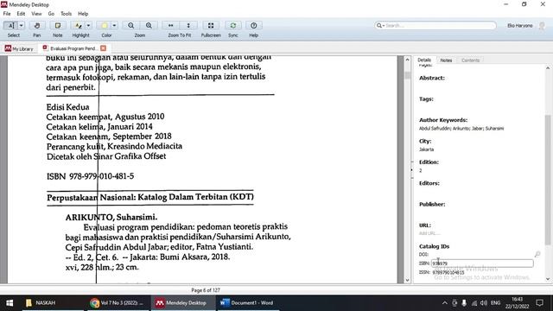Enter Fullscreen mode
553x311 pixels.
pyautogui.click(x=211, y=25)
